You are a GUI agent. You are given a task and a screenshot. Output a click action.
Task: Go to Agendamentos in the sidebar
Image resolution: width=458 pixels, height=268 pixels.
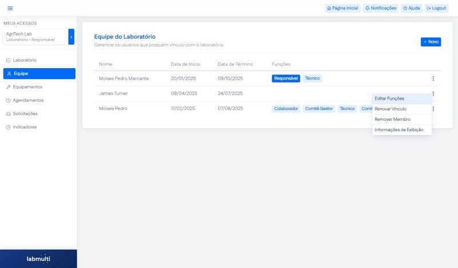[x=28, y=100]
